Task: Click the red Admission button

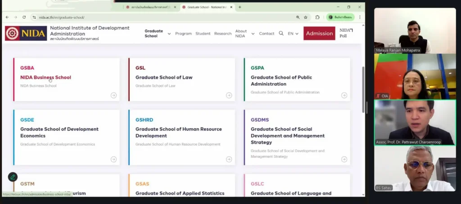Action: tap(319, 33)
